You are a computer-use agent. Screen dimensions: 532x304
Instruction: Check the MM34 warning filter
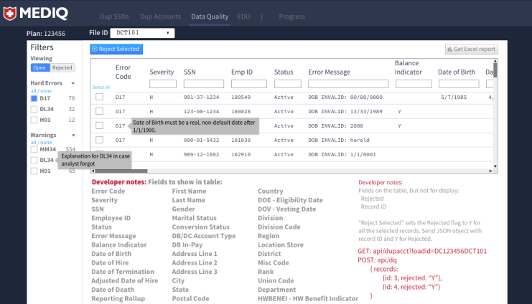pos(34,149)
